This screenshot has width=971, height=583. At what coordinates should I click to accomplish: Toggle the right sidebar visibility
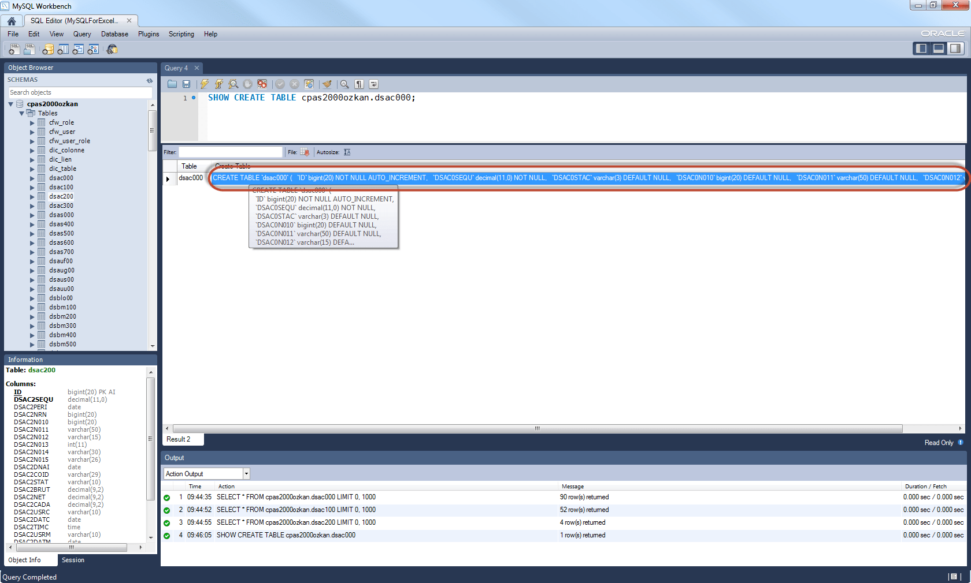point(955,48)
